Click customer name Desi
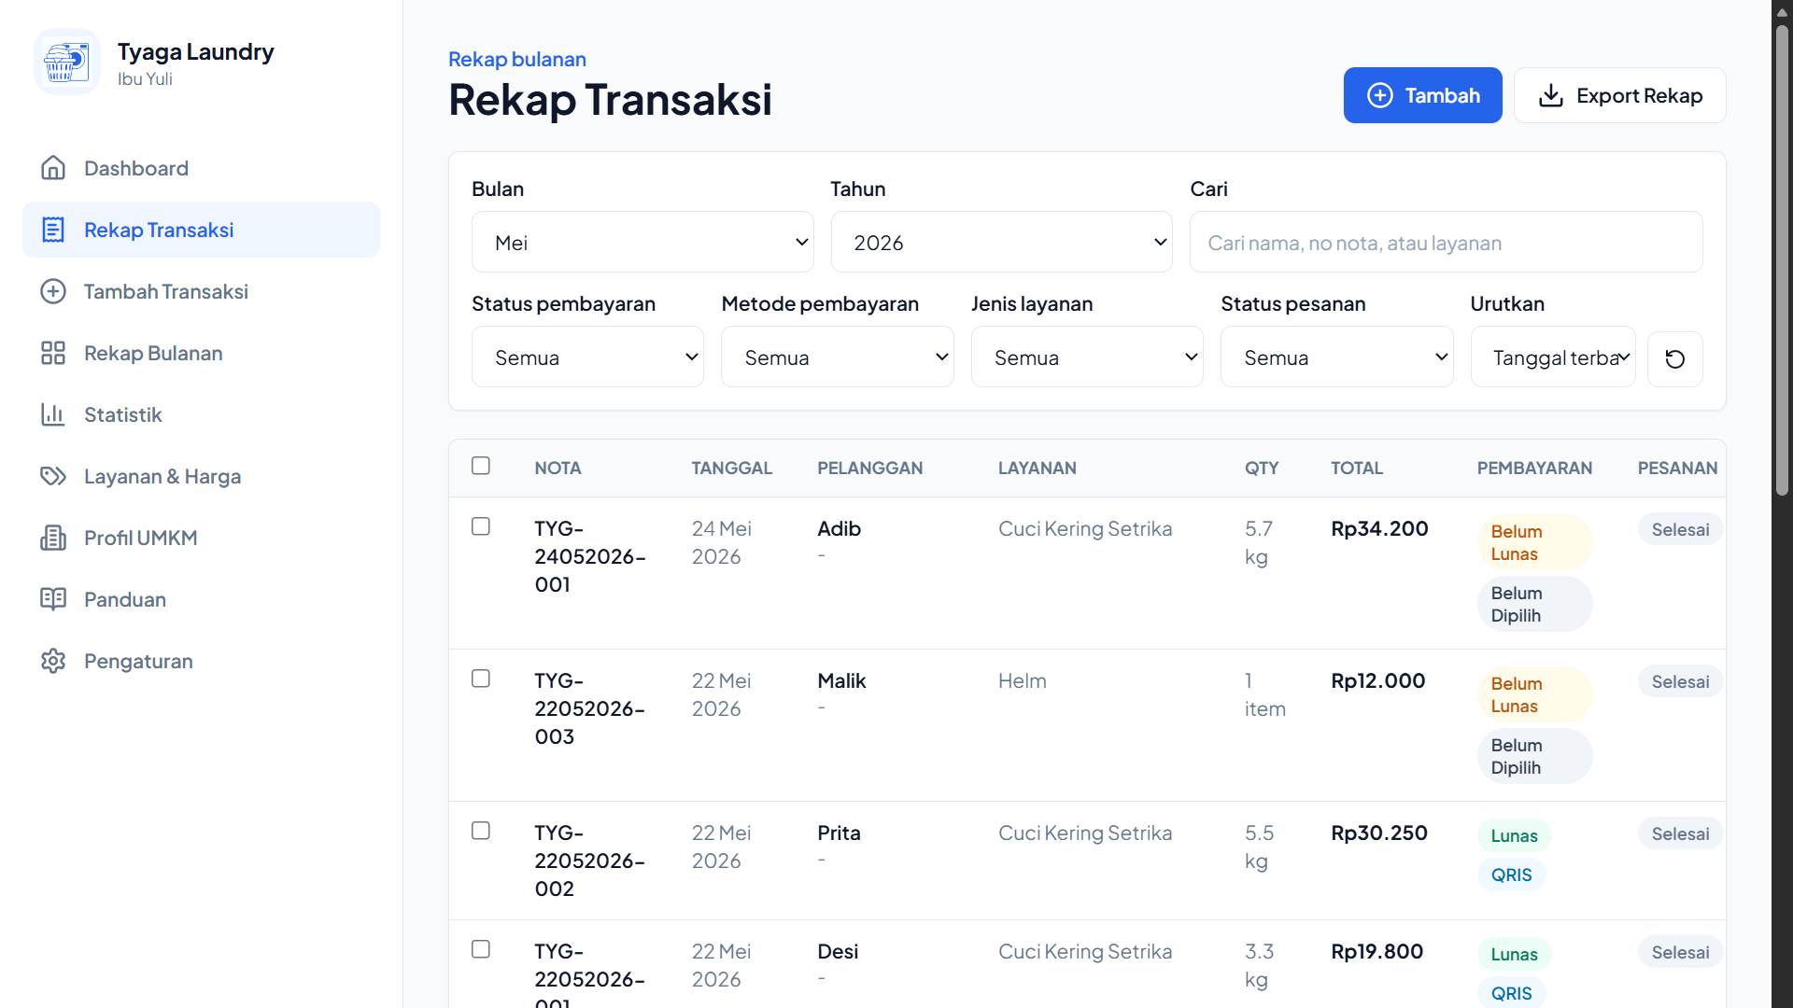Viewport: 1793px width, 1008px height. click(838, 951)
